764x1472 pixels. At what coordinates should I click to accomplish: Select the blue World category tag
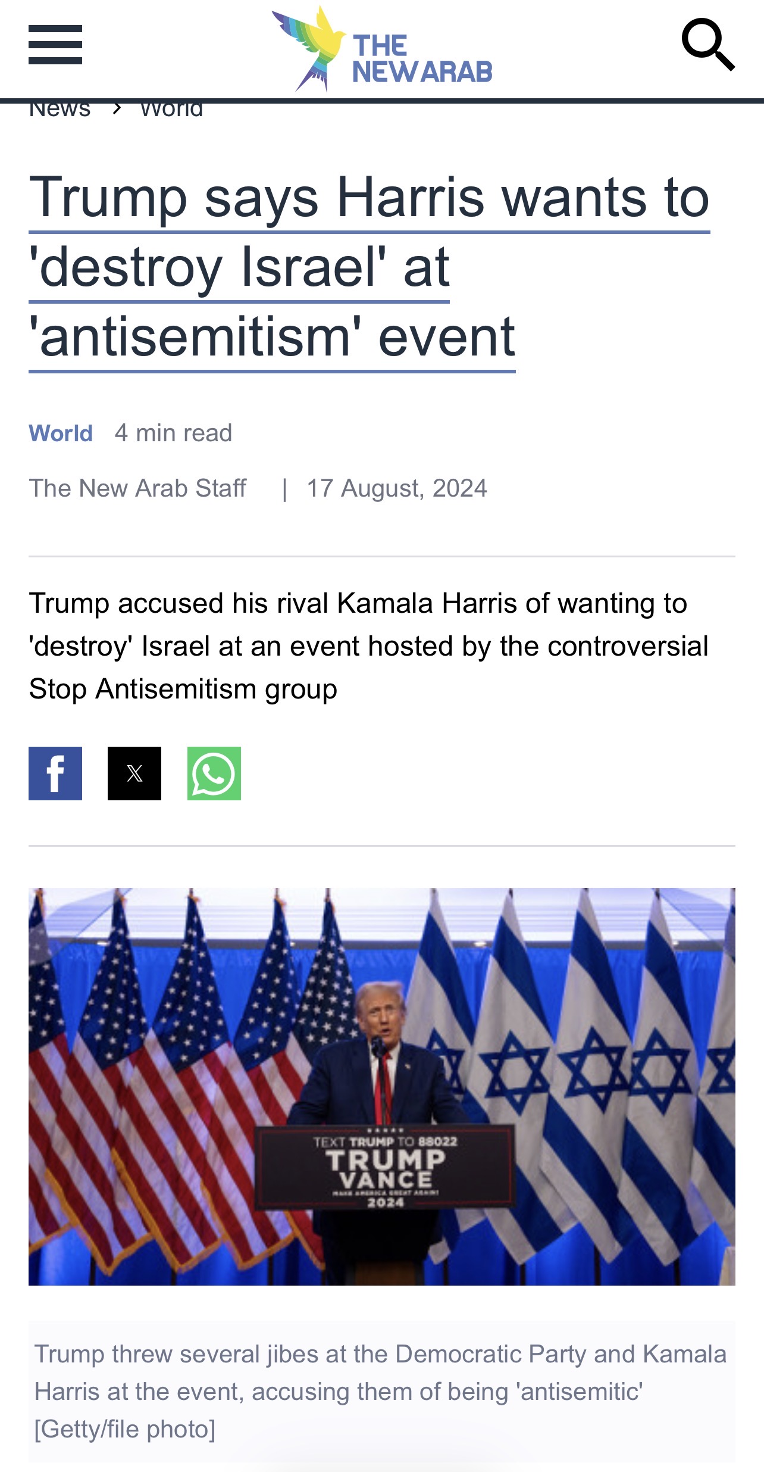tap(61, 433)
